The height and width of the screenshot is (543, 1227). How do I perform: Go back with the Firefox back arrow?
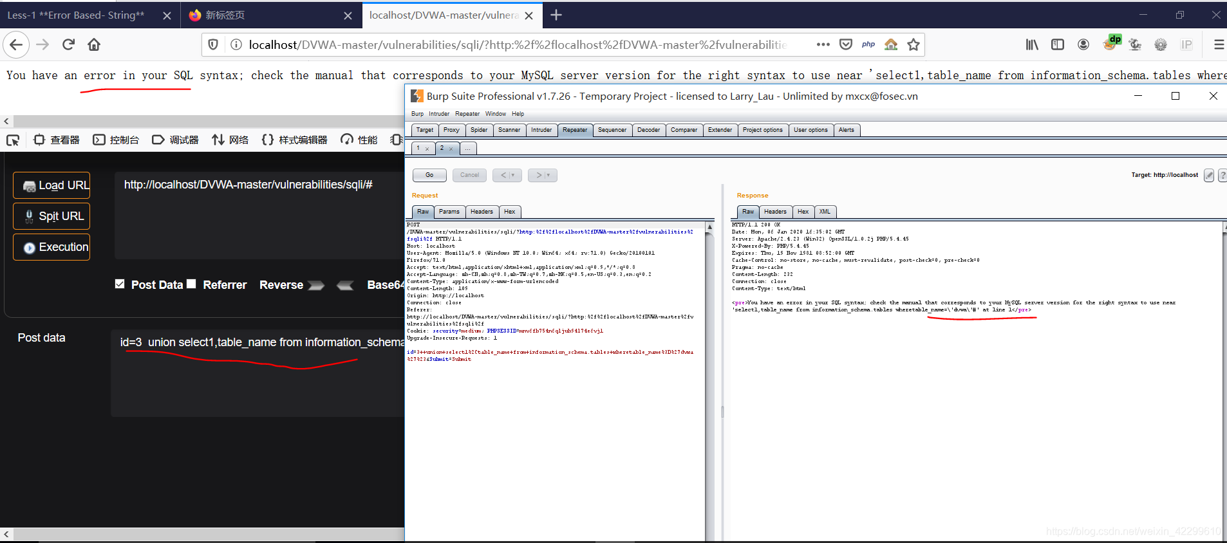pos(16,44)
